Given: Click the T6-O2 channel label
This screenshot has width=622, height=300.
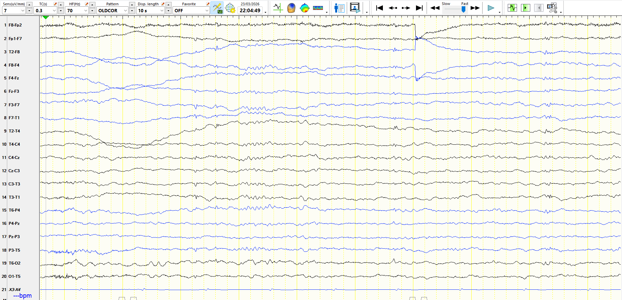Looking at the screenshot, I should pos(15,263).
